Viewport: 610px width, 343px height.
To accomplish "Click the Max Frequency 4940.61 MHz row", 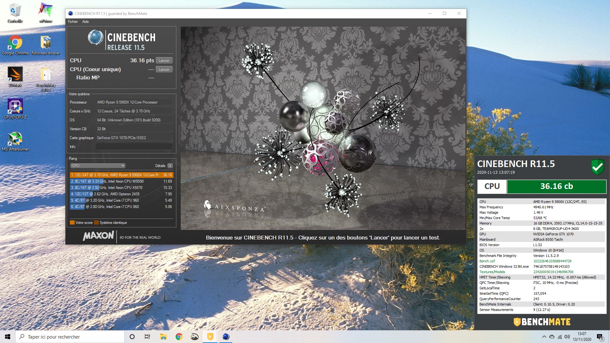I will tap(542, 207).
